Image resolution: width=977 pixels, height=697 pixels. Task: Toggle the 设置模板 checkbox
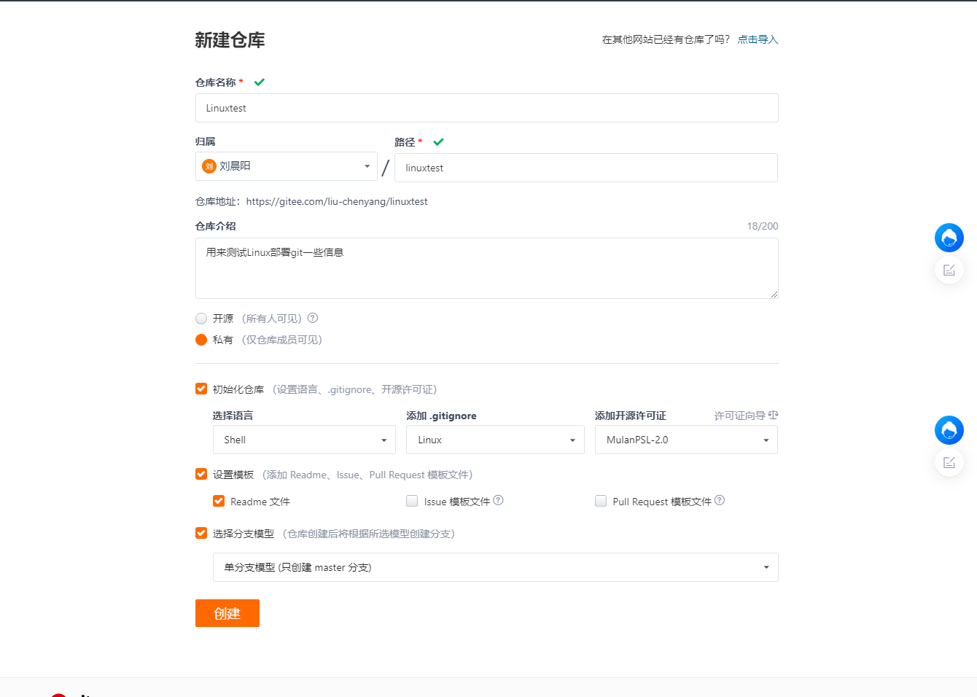pos(201,474)
